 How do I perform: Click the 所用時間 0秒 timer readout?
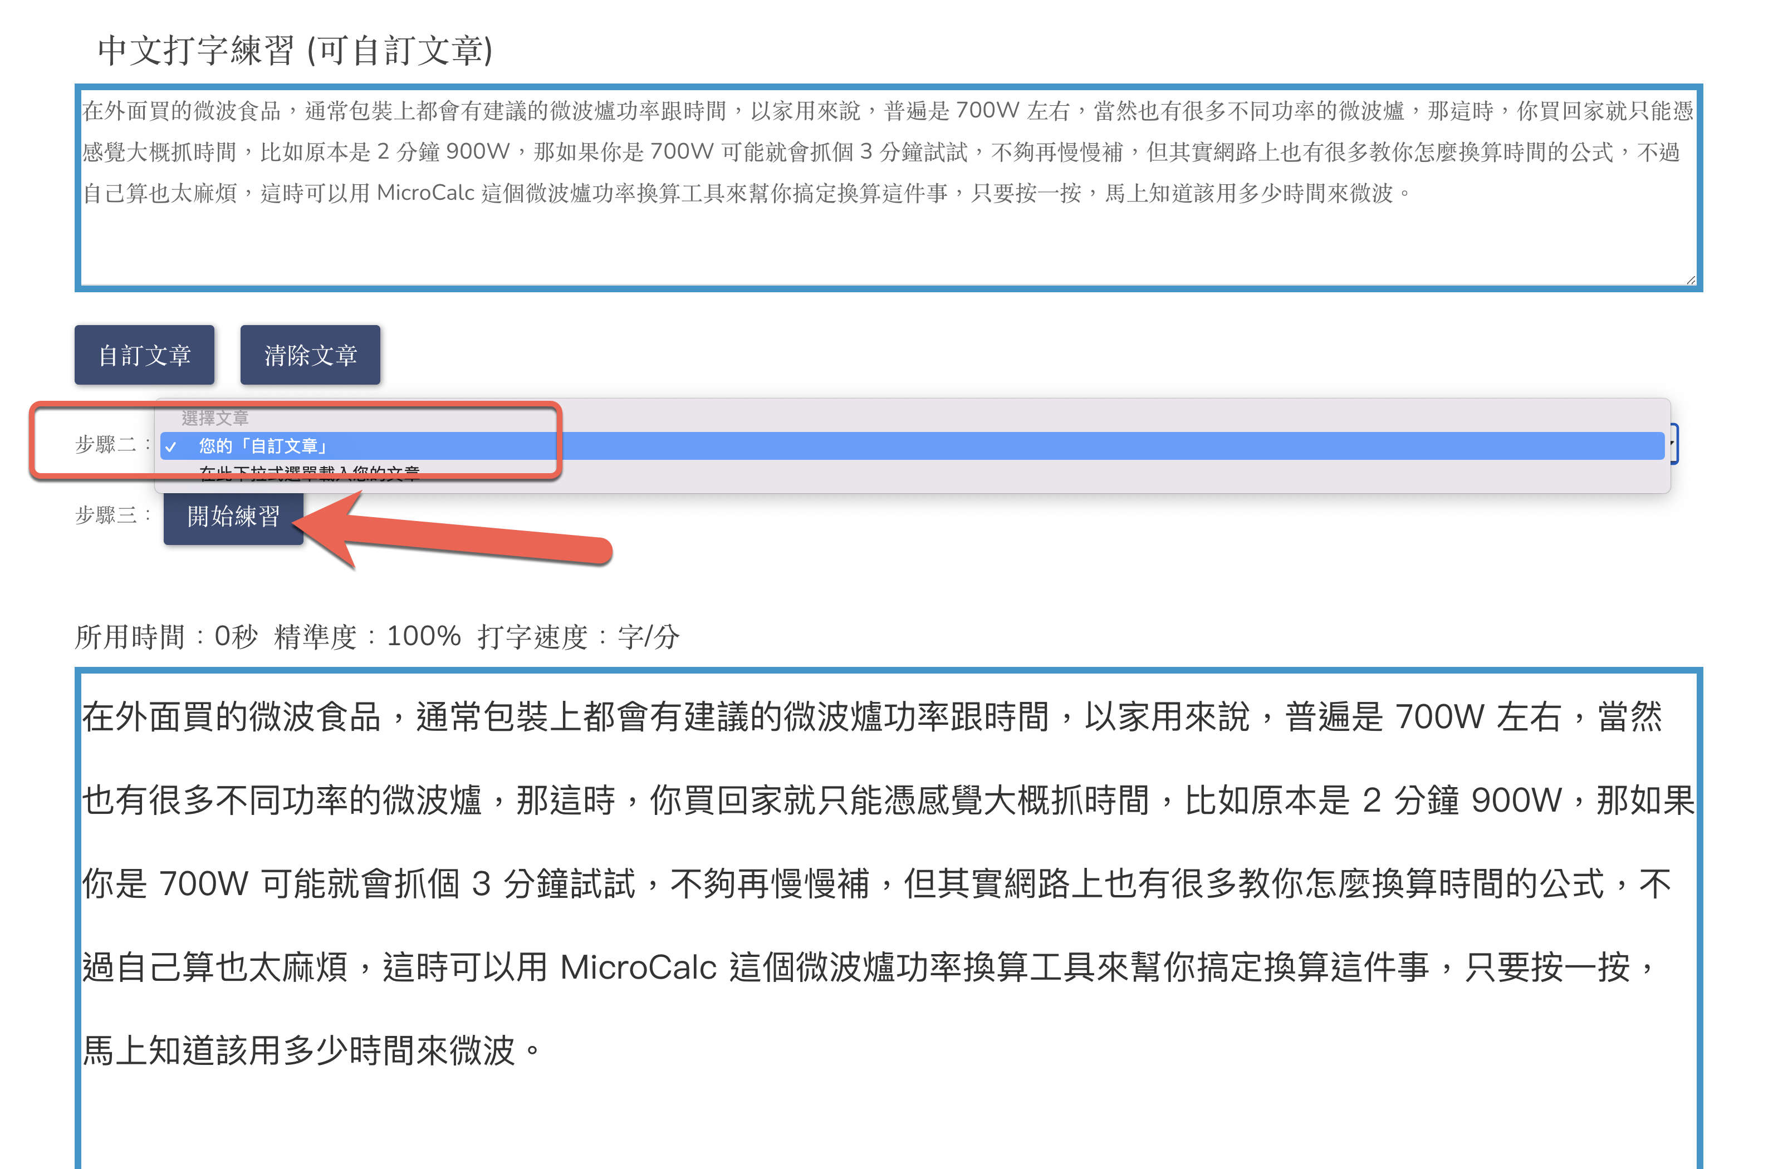[166, 636]
